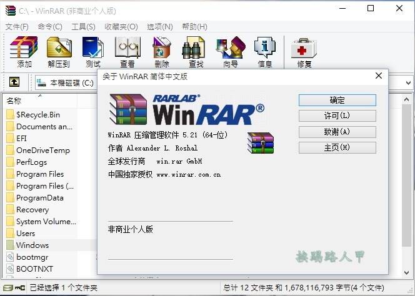Screen dimensions: 415x296
Task: Click the 致谢(A) acknowledgments button
Action: [x=337, y=132]
